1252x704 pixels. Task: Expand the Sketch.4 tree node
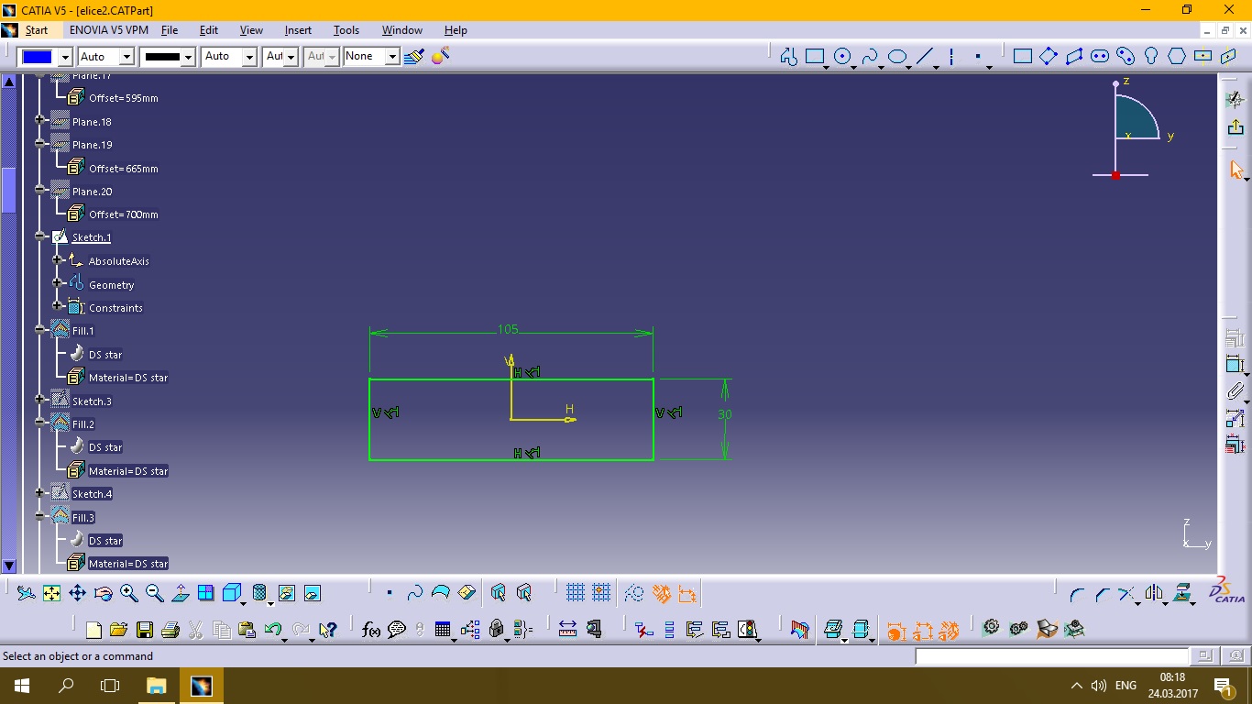(x=40, y=493)
